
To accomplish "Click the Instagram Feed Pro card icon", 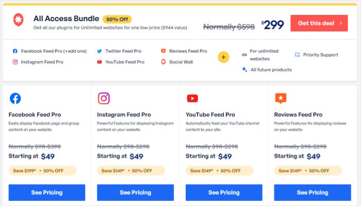I will coord(104,98).
